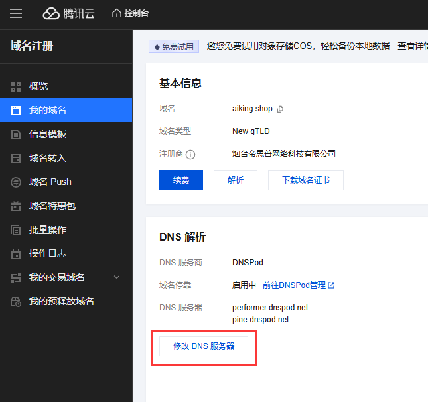Click the 我的域名 sidebar icon
The height and width of the screenshot is (402, 428).
coord(16,111)
